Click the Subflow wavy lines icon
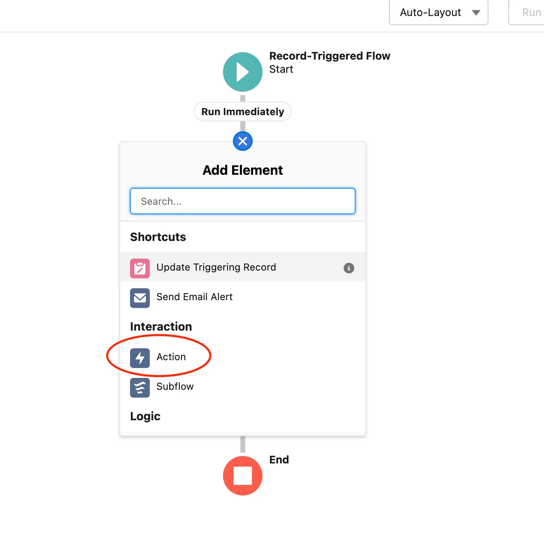The image size is (544, 551). tap(140, 387)
